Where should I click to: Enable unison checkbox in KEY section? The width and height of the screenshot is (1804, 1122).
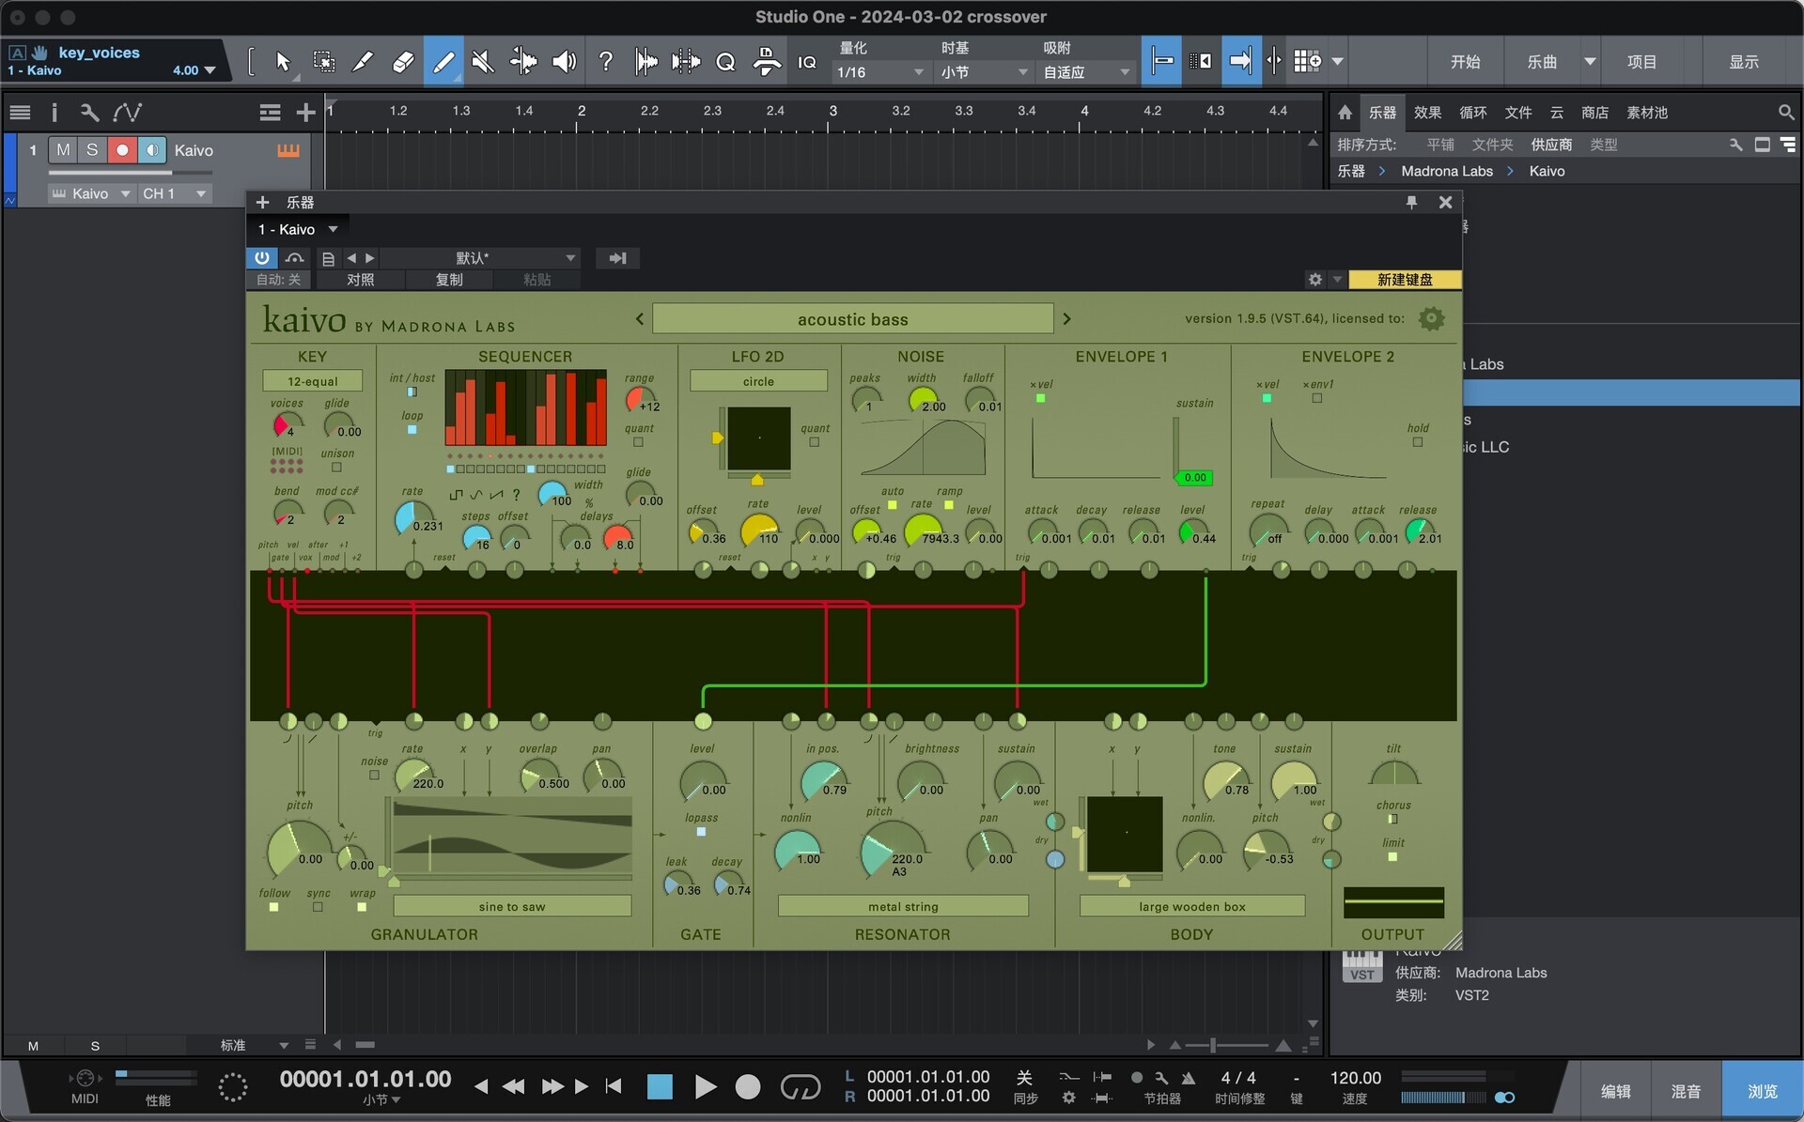coord(336,468)
